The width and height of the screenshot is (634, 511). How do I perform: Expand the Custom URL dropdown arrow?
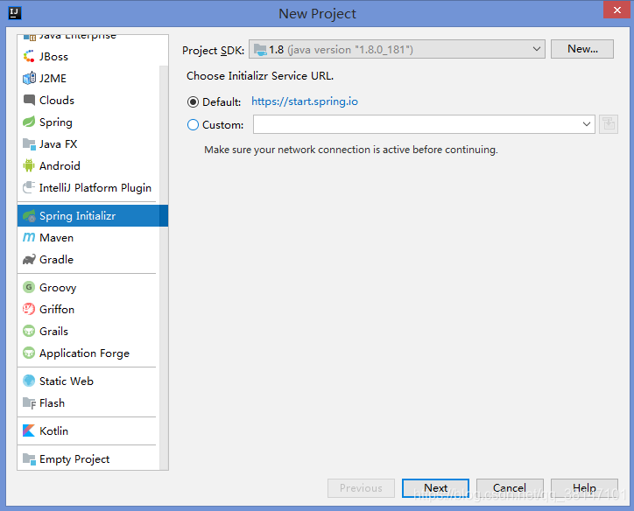(x=587, y=124)
